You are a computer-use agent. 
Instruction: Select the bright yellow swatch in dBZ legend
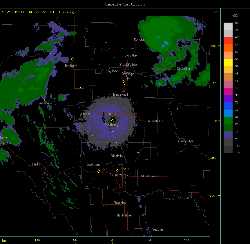point(228,62)
